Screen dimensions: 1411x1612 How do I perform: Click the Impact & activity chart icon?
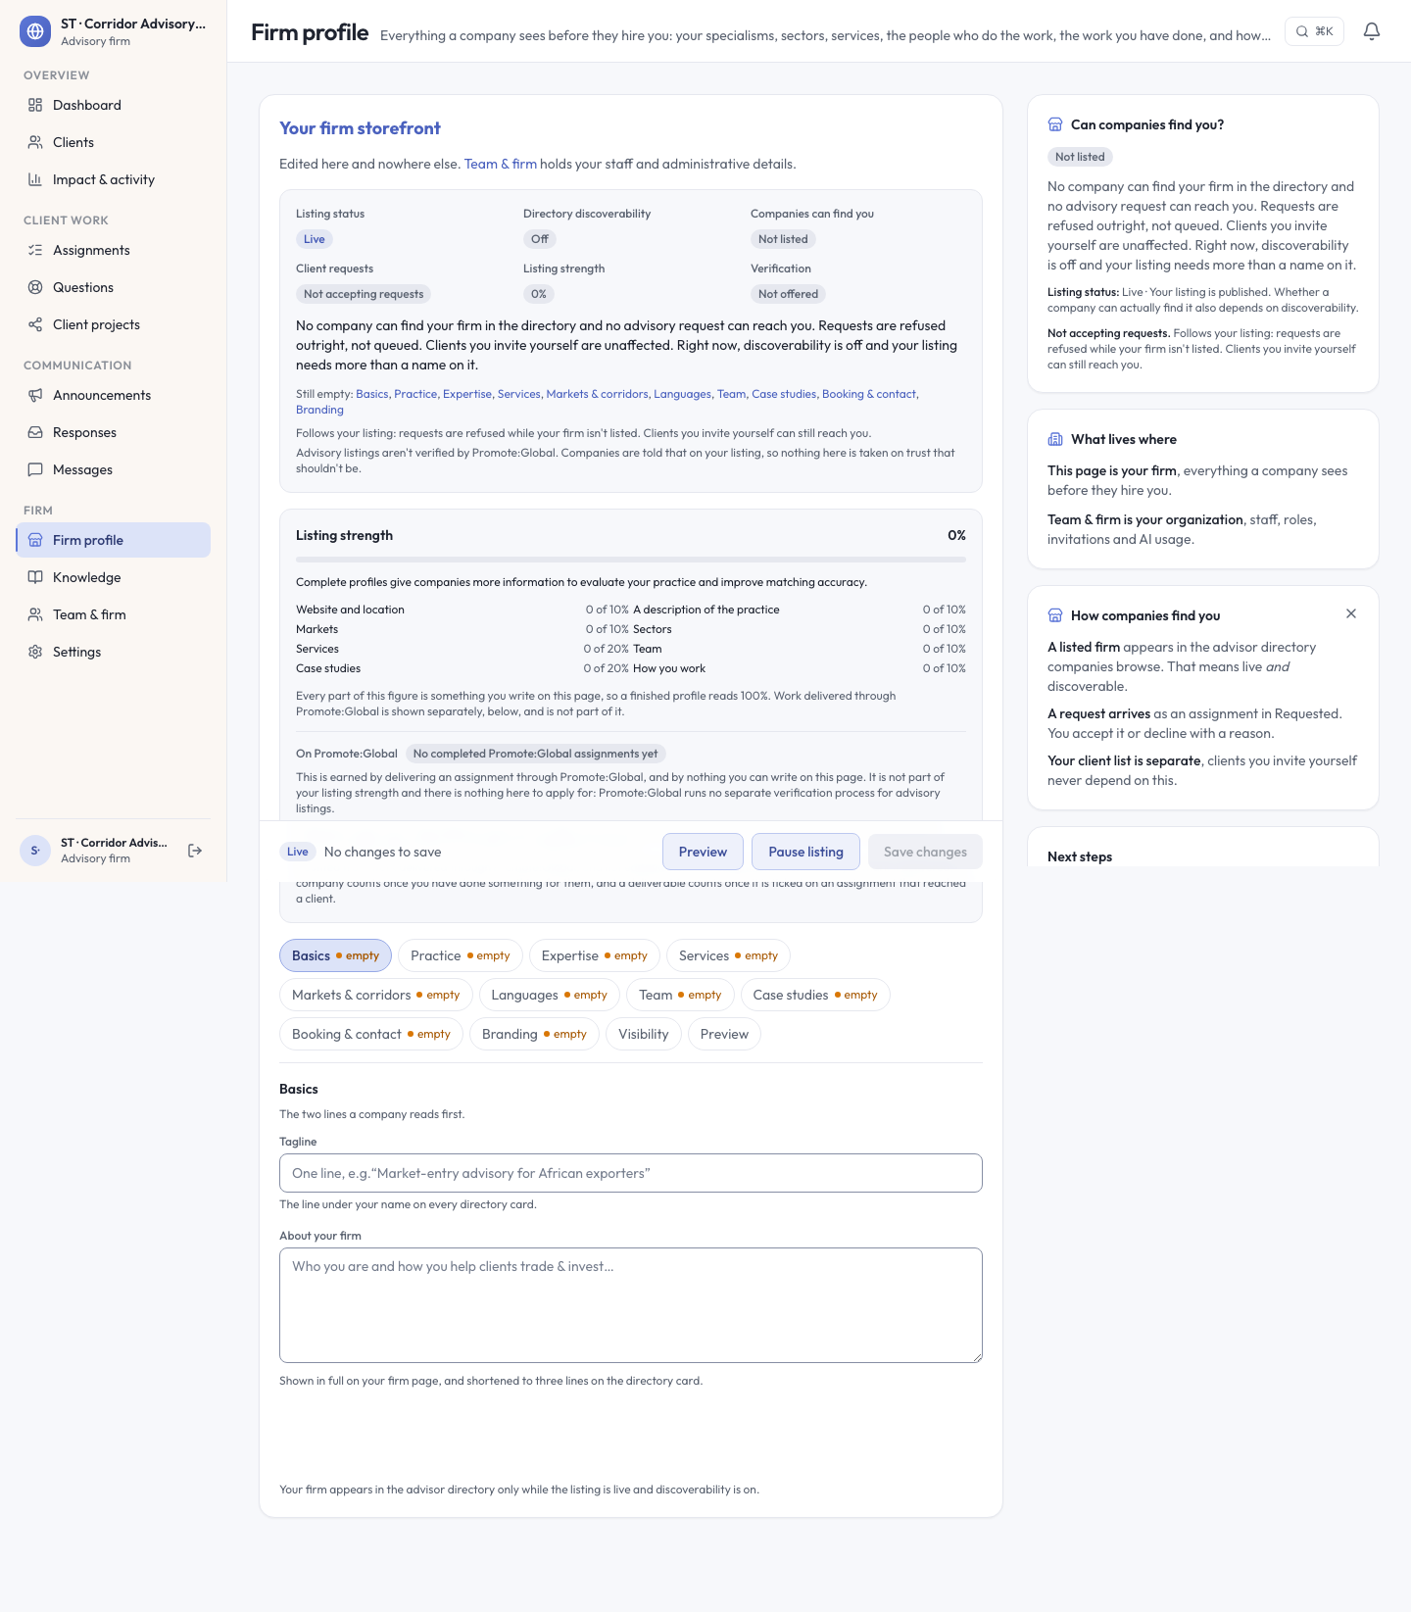click(35, 179)
